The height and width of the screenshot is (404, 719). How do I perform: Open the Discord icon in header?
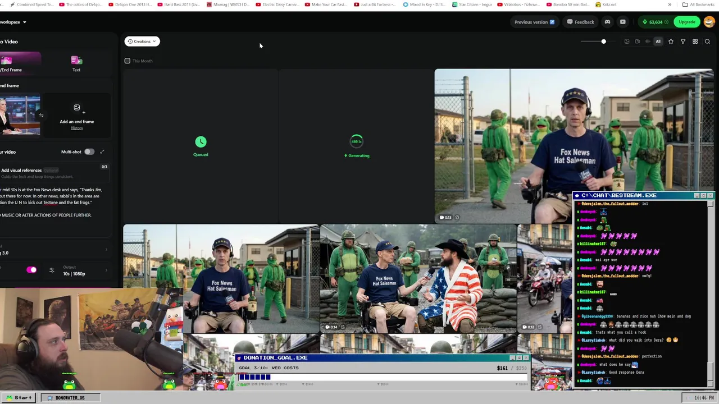click(x=607, y=22)
